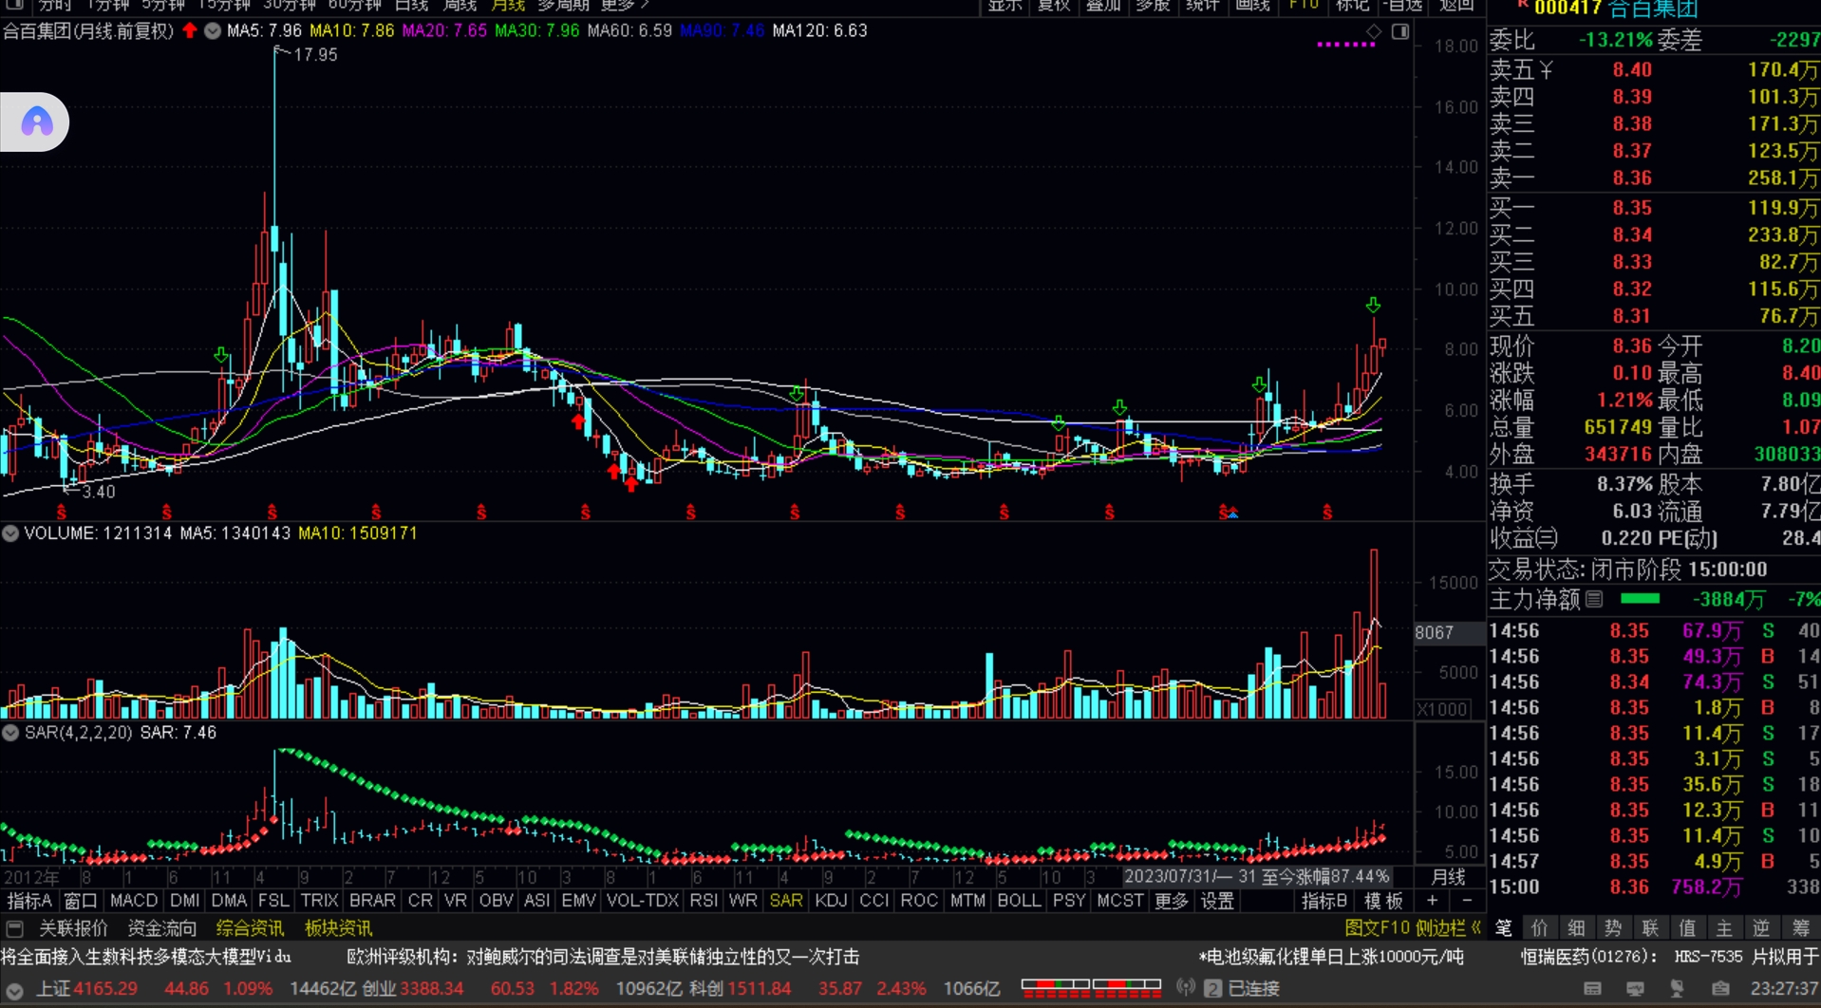Toggle the side panel icon at chart top-right
Viewport: 1821px width, 1008px height.
point(1400,32)
